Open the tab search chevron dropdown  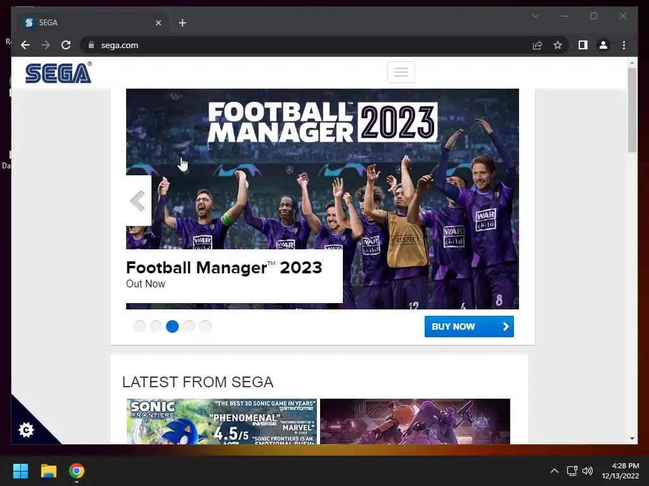(535, 16)
